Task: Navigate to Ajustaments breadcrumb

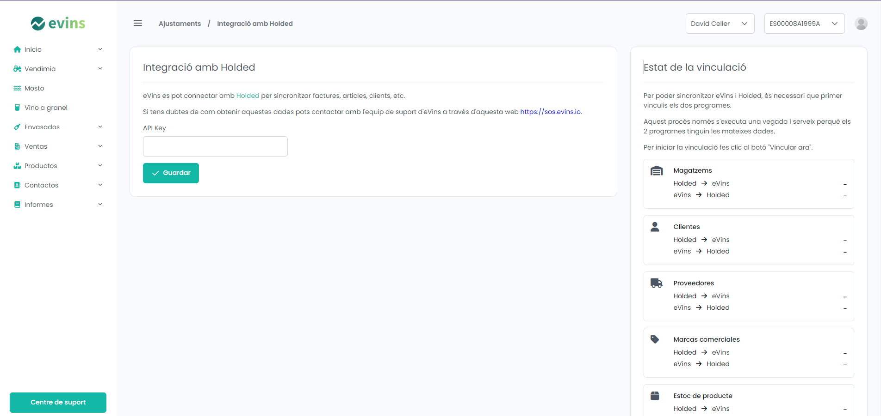Action: pos(180,24)
